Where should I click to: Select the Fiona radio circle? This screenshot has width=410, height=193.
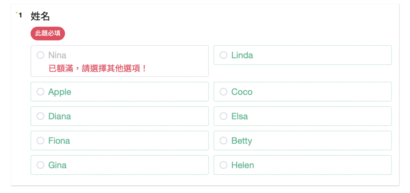40,141
